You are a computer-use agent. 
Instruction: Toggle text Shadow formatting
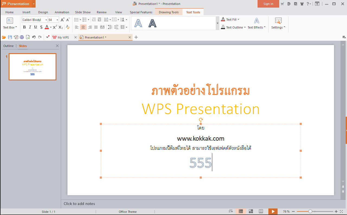click(41, 27)
